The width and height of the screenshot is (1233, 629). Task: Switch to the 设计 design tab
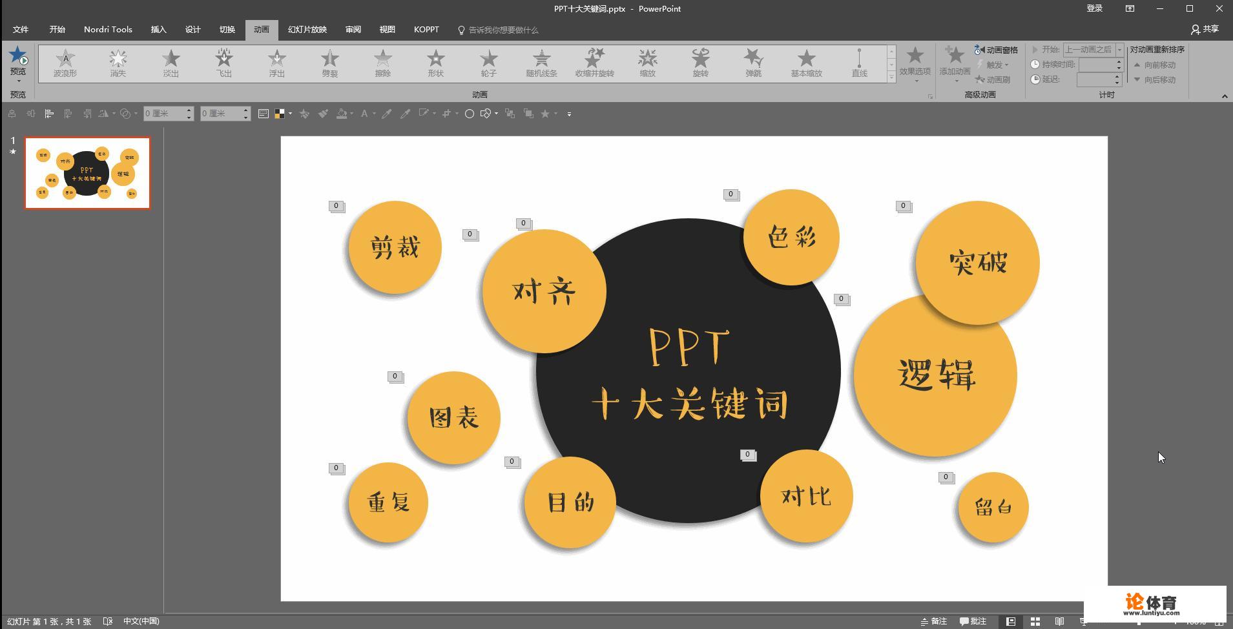192,30
